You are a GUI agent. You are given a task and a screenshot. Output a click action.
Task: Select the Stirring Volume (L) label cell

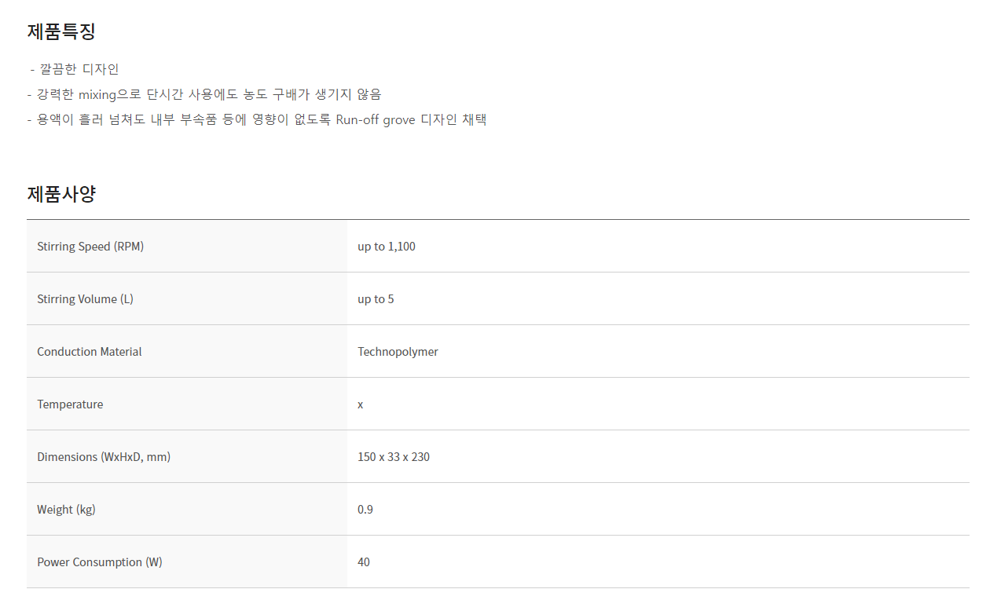(x=187, y=299)
